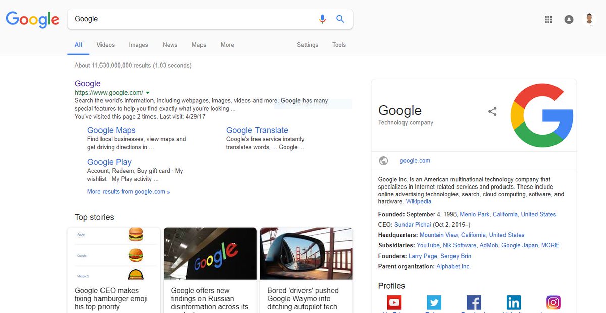Switch to the Maps tab

click(x=199, y=45)
